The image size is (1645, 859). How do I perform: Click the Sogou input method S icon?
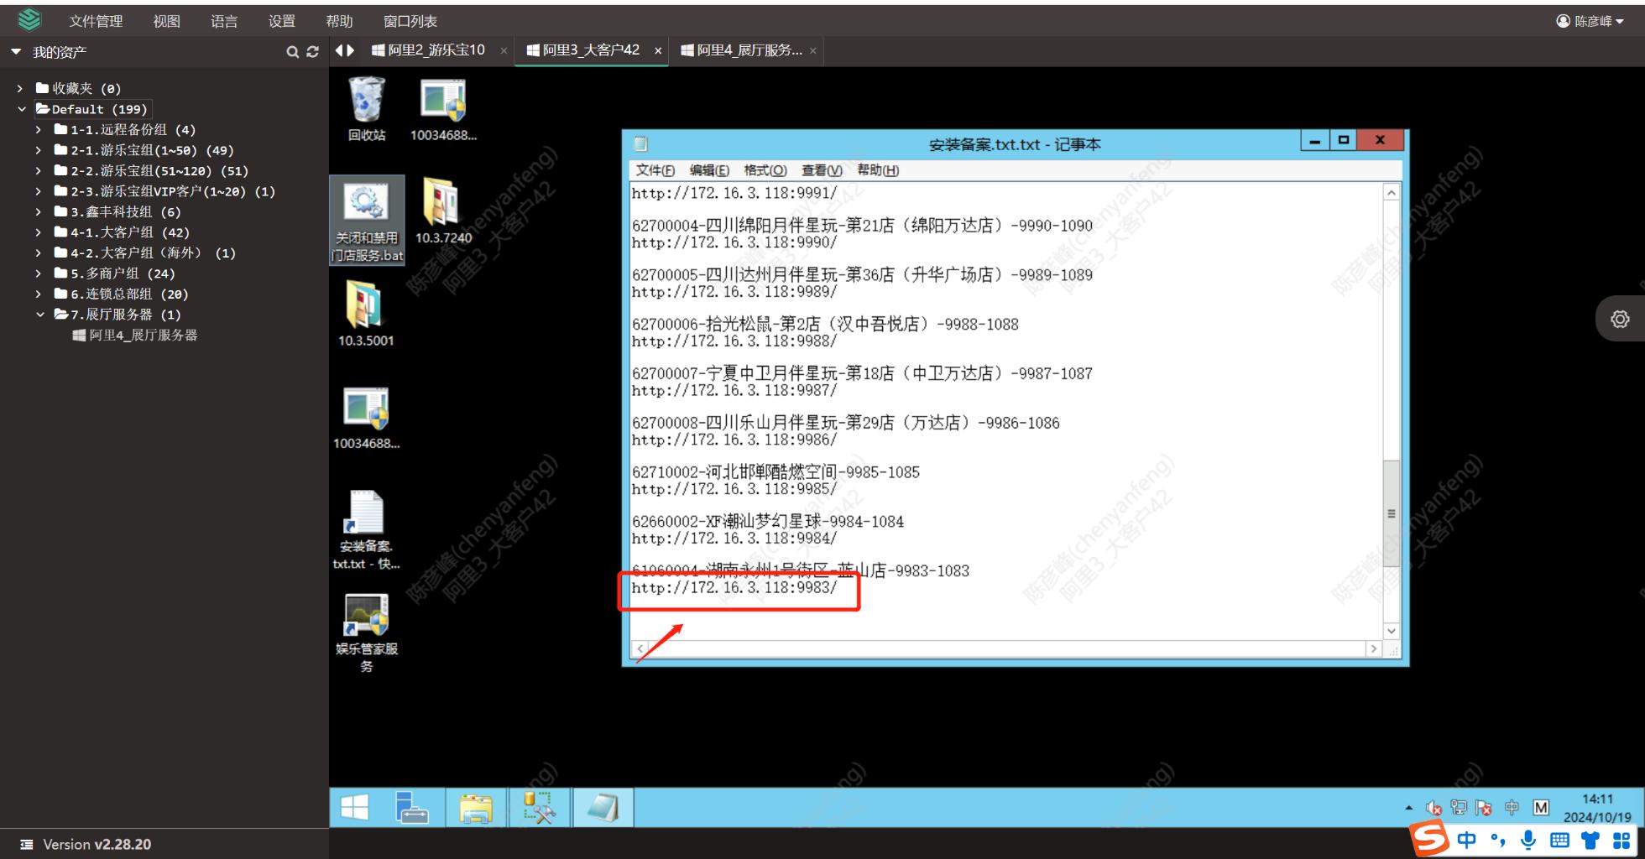click(x=1428, y=839)
